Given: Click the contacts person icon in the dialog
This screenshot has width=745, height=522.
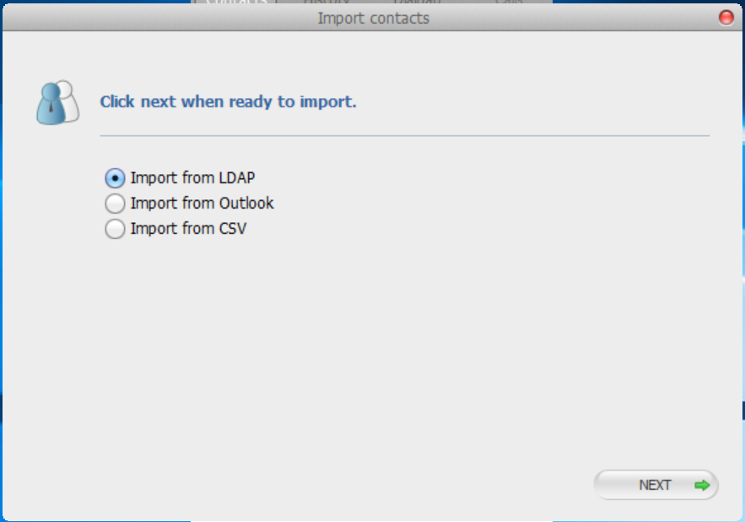Looking at the screenshot, I should click(x=56, y=101).
